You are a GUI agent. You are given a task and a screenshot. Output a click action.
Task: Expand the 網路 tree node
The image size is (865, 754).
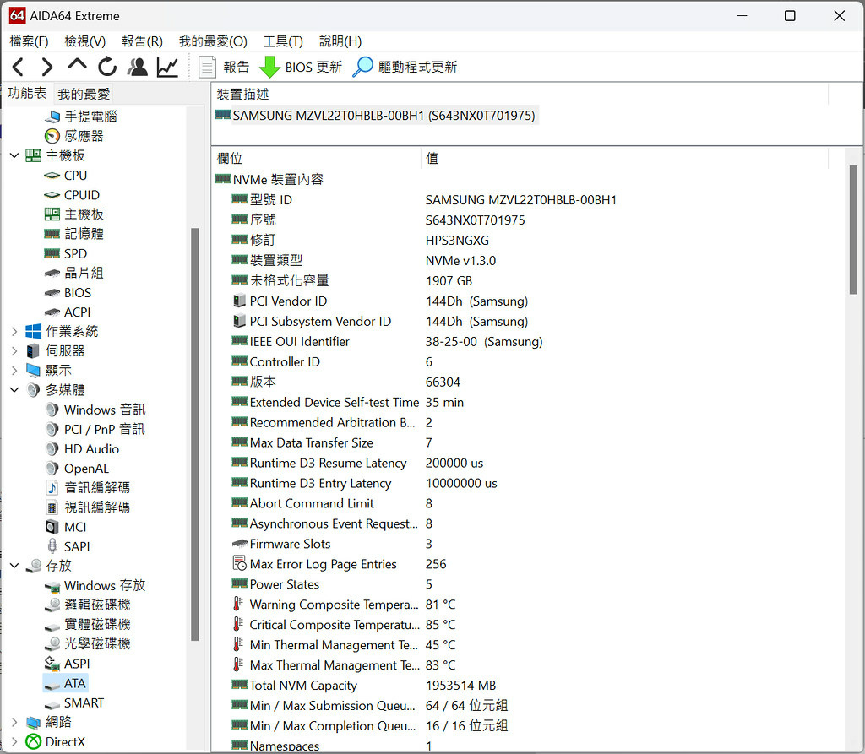coord(14,722)
